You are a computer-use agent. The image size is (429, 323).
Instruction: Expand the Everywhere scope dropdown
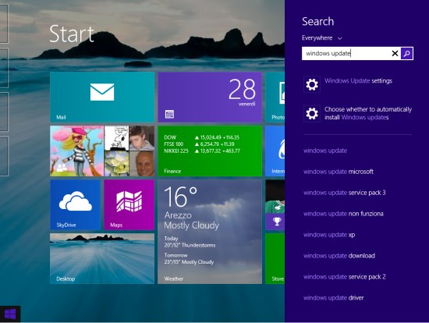tap(322, 38)
